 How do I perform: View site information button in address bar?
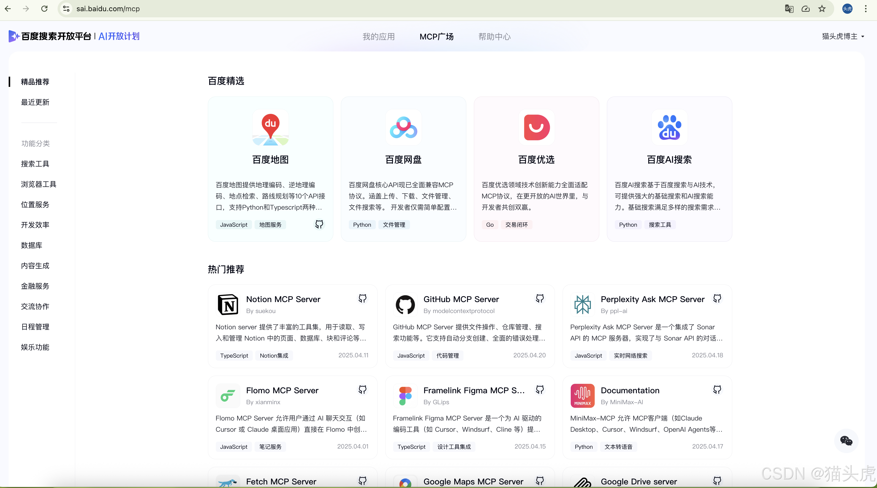[67, 9]
